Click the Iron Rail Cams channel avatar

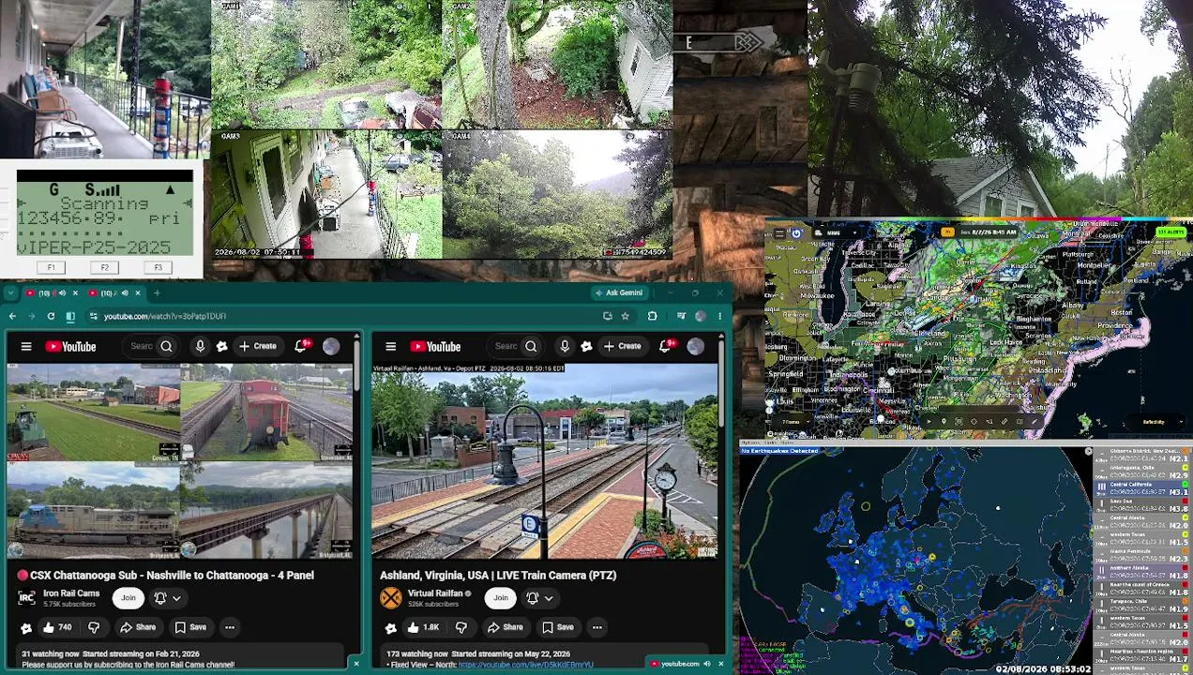[x=26, y=598]
